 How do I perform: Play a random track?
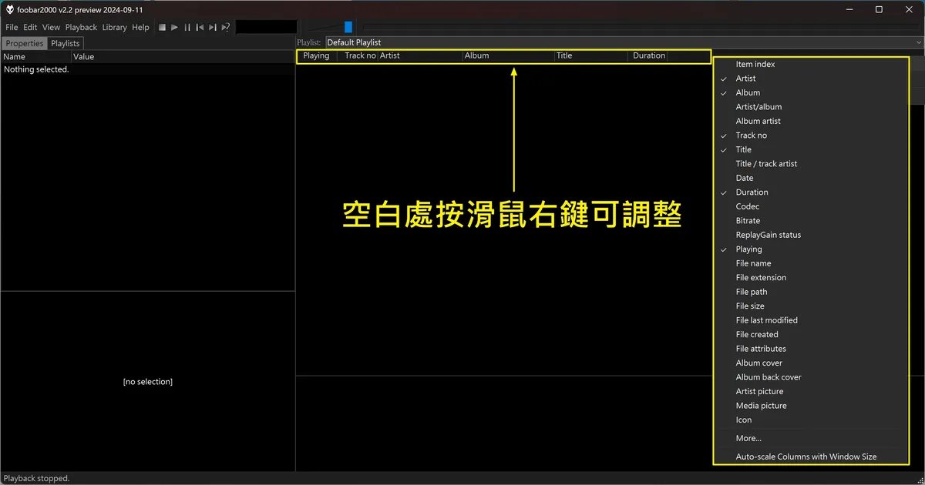[226, 27]
